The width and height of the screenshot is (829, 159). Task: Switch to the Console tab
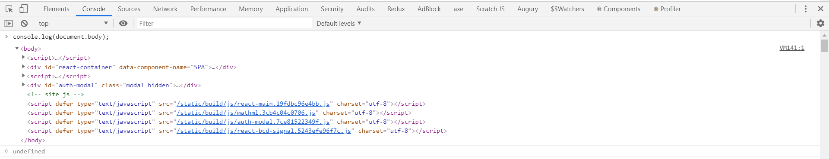pyautogui.click(x=94, y=9)
